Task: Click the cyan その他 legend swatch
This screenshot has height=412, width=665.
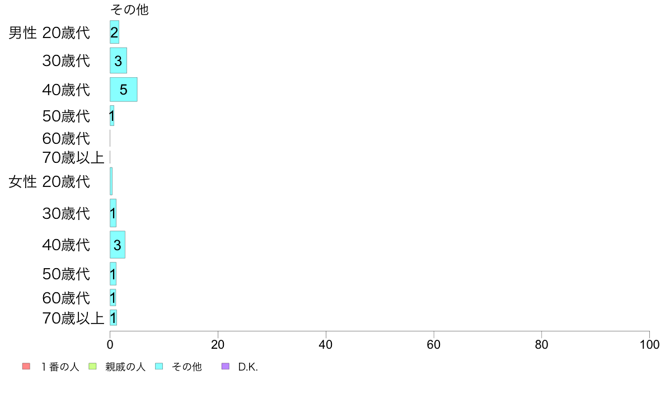Action: click(x=159, y=366)
